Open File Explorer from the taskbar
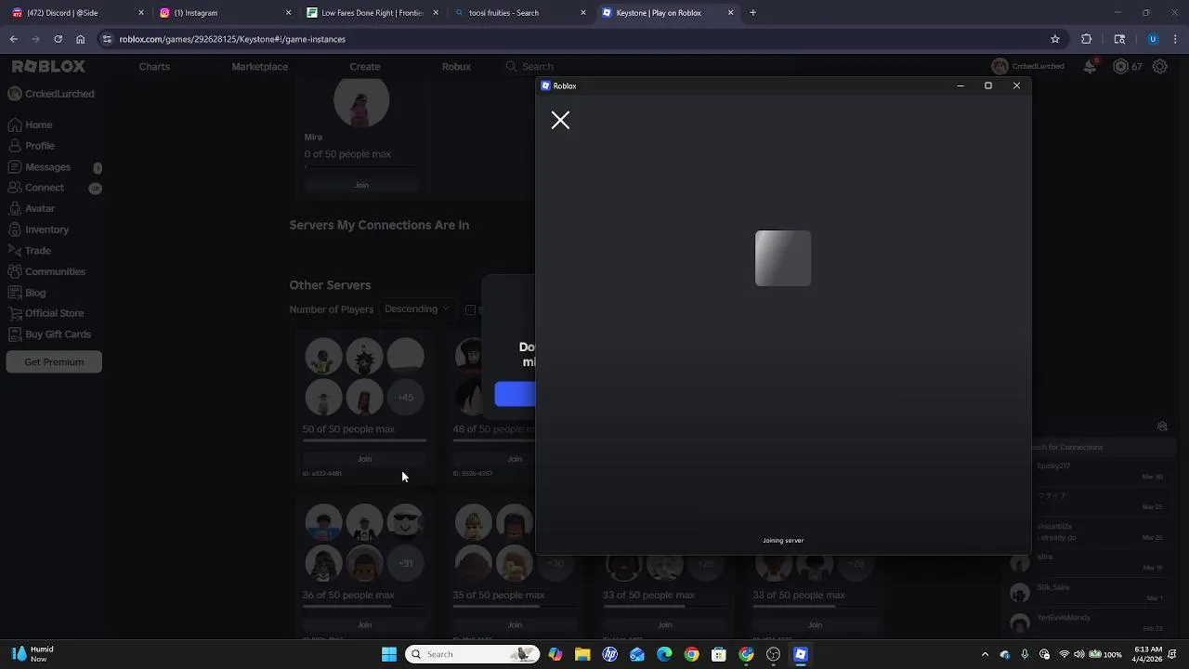Screen dimensions: 1189x669 pos(582,654)
